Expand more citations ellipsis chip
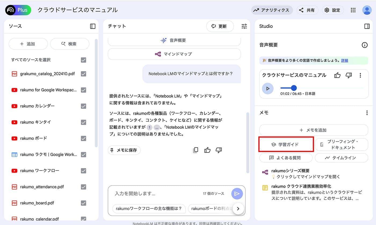 (157, 128)
